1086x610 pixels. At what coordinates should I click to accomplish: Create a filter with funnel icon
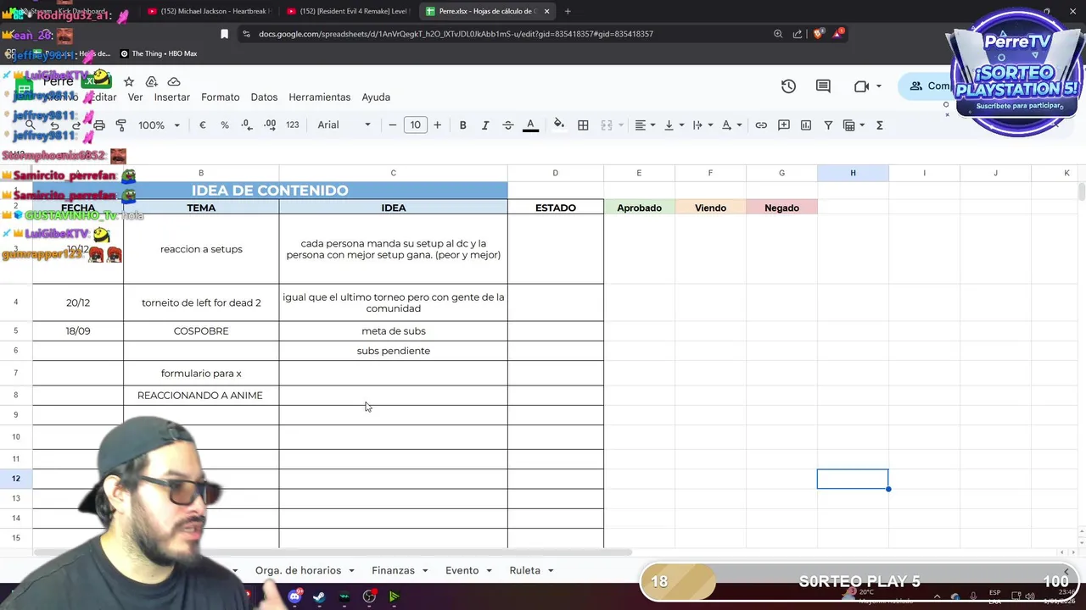pos(828,125)
